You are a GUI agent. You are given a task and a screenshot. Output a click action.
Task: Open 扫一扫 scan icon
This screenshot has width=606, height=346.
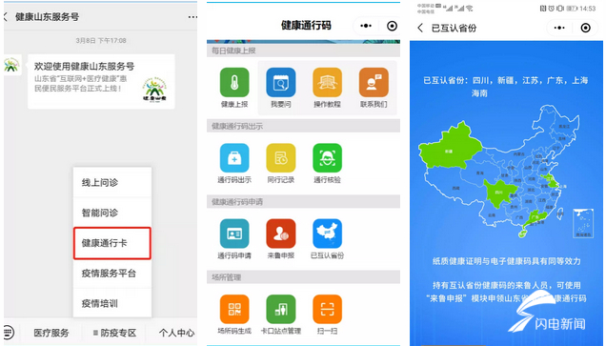(x=327, y=309)
